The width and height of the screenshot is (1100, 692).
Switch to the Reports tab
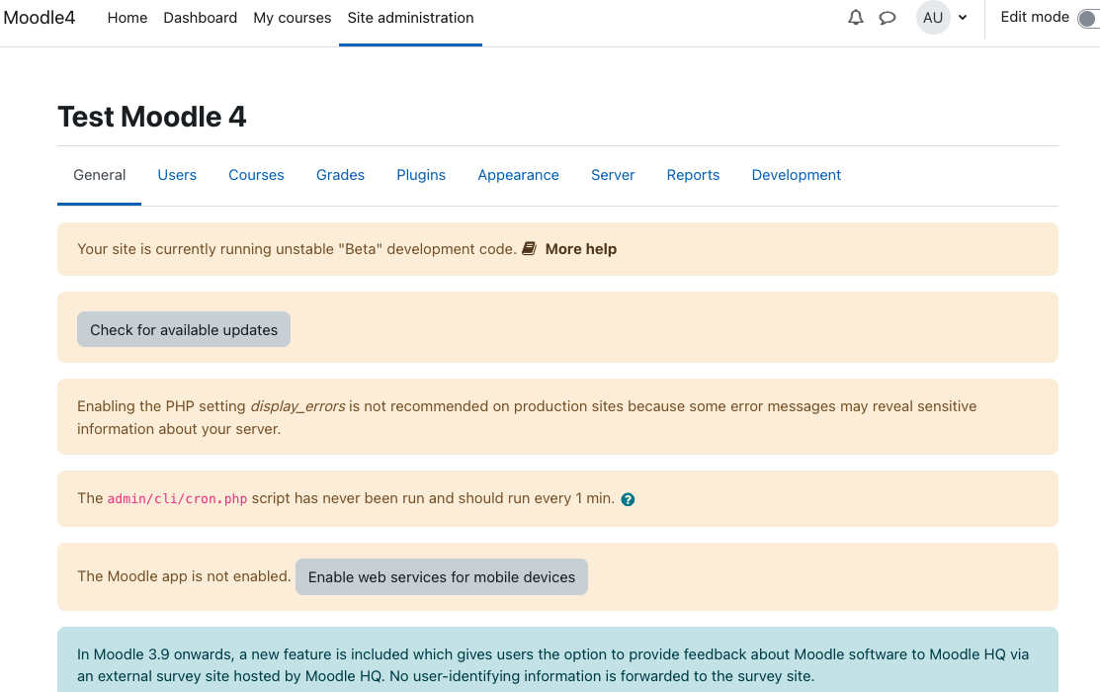(693, 175)
